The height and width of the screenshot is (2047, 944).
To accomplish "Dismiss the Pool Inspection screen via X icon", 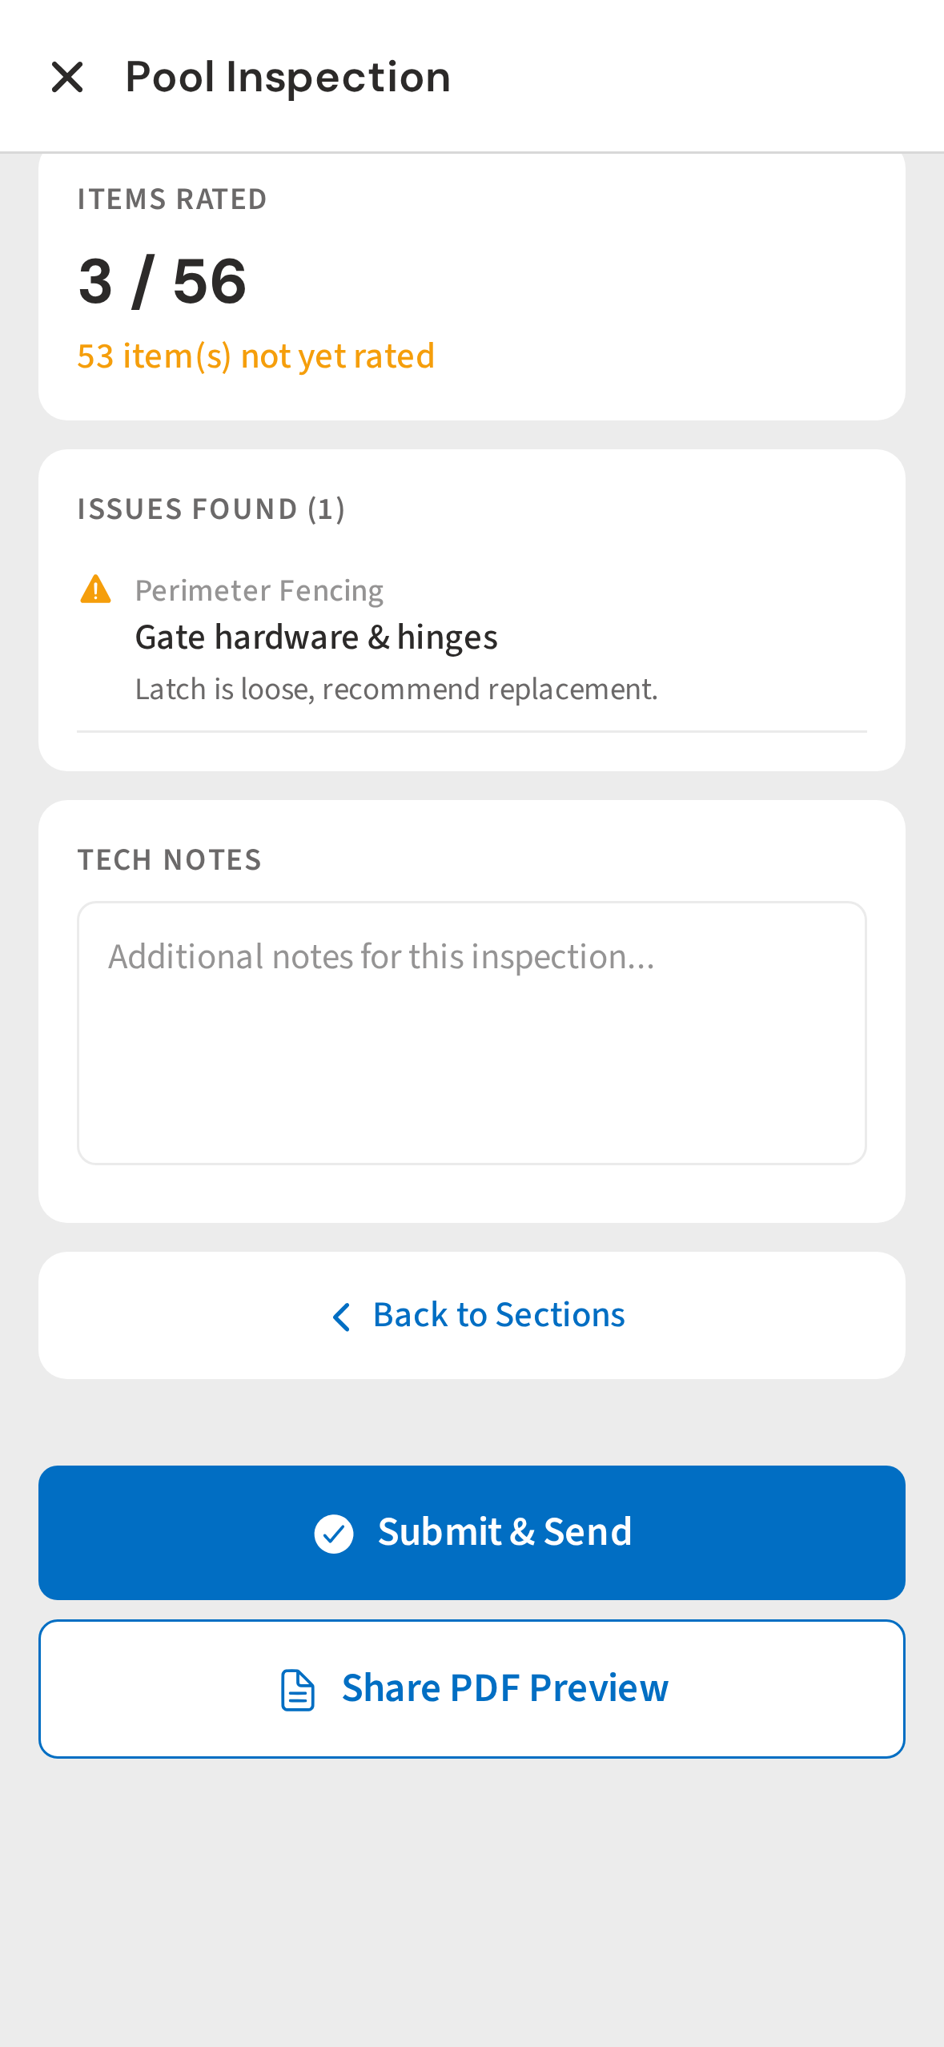I will tap(68, 77).
